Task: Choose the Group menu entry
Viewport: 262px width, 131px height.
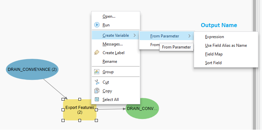Action: click(116, 72)
